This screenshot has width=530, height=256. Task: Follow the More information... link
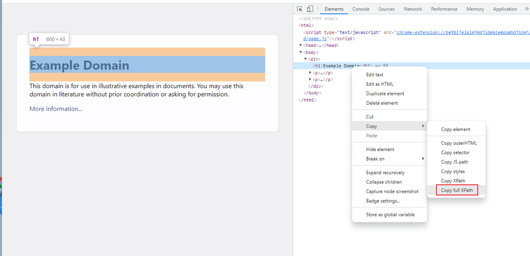click(56, 109)
